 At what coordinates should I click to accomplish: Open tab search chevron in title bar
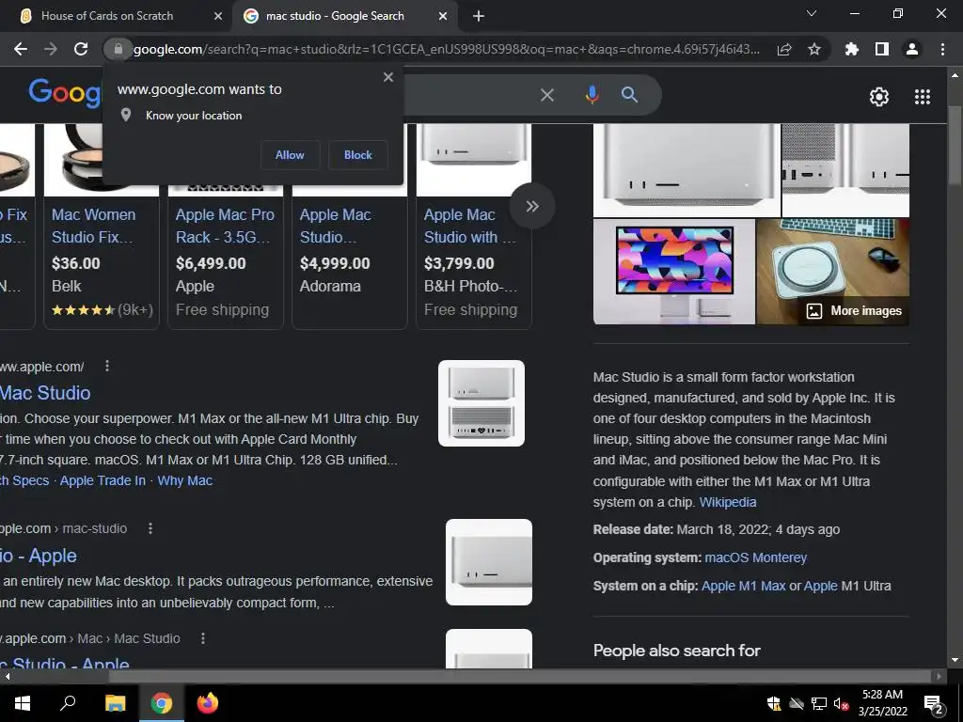tap(812, 13)
